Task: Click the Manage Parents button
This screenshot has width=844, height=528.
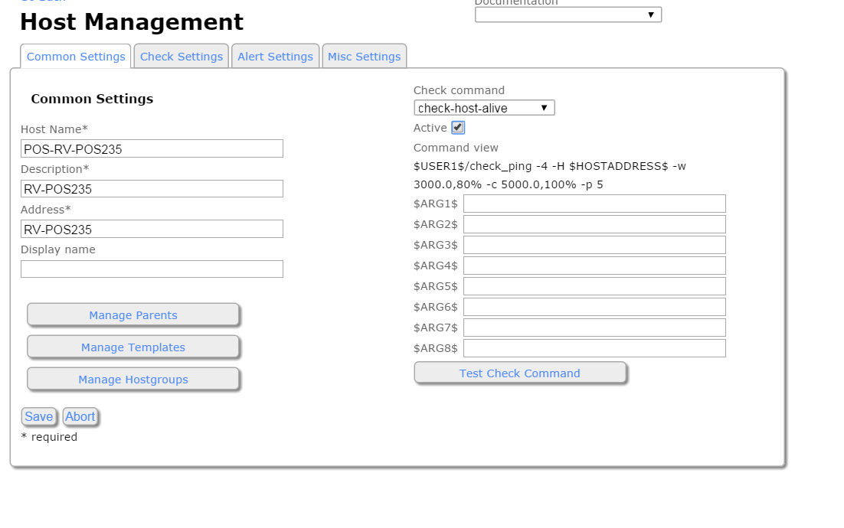Action: pos(133,315)
